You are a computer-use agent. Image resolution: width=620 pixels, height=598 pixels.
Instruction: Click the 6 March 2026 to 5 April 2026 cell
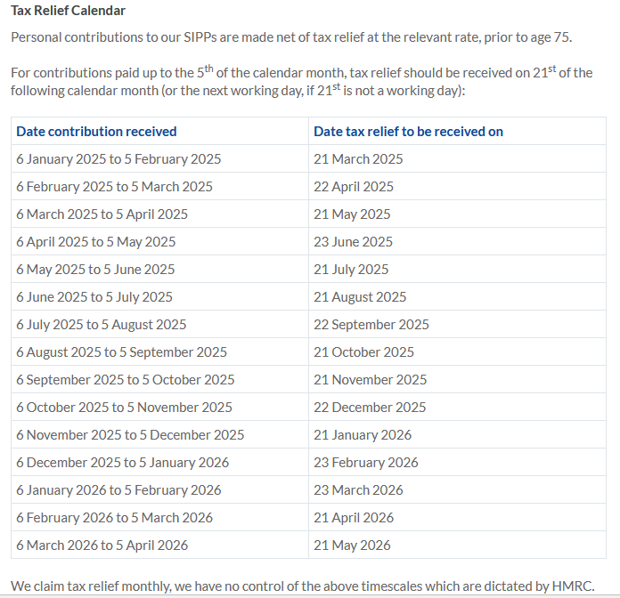click(102, 545)
